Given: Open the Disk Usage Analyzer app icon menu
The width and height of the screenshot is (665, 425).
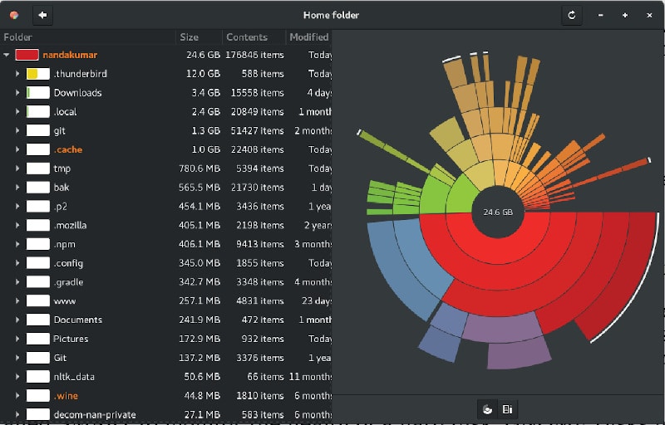Looking at the screenshot, I should click(x=14, y=15).
